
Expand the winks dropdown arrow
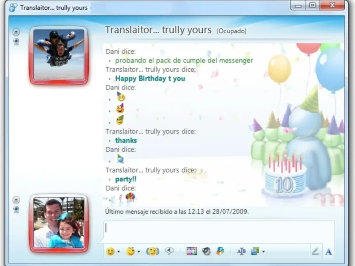tap(138, 251)
